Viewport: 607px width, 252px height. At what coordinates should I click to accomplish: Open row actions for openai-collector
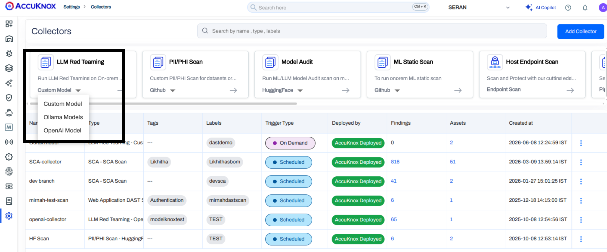(581, 220)
